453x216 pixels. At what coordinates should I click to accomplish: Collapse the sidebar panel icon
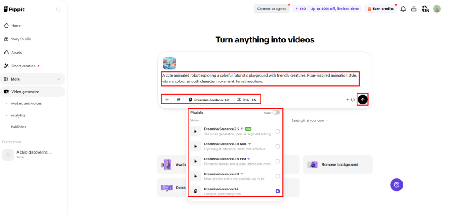point(58,9)
